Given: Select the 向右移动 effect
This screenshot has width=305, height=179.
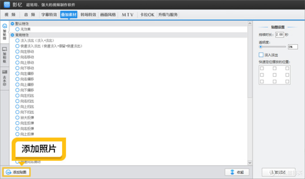Looking at the screenshot, I should tap(17, 57).
